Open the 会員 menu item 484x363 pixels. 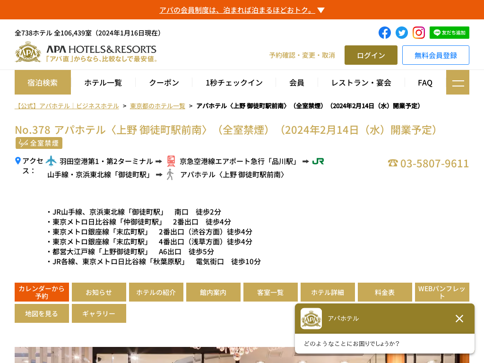pyautogui.click(x=297, y=83)
